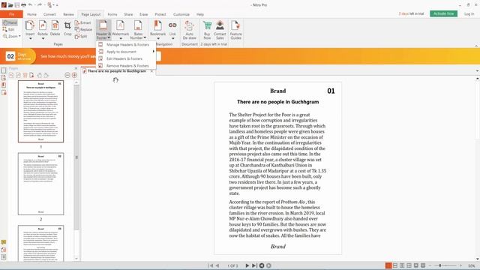Click the Activate Now button
Viewport: 480px width, 270px height.
(443, 13)
